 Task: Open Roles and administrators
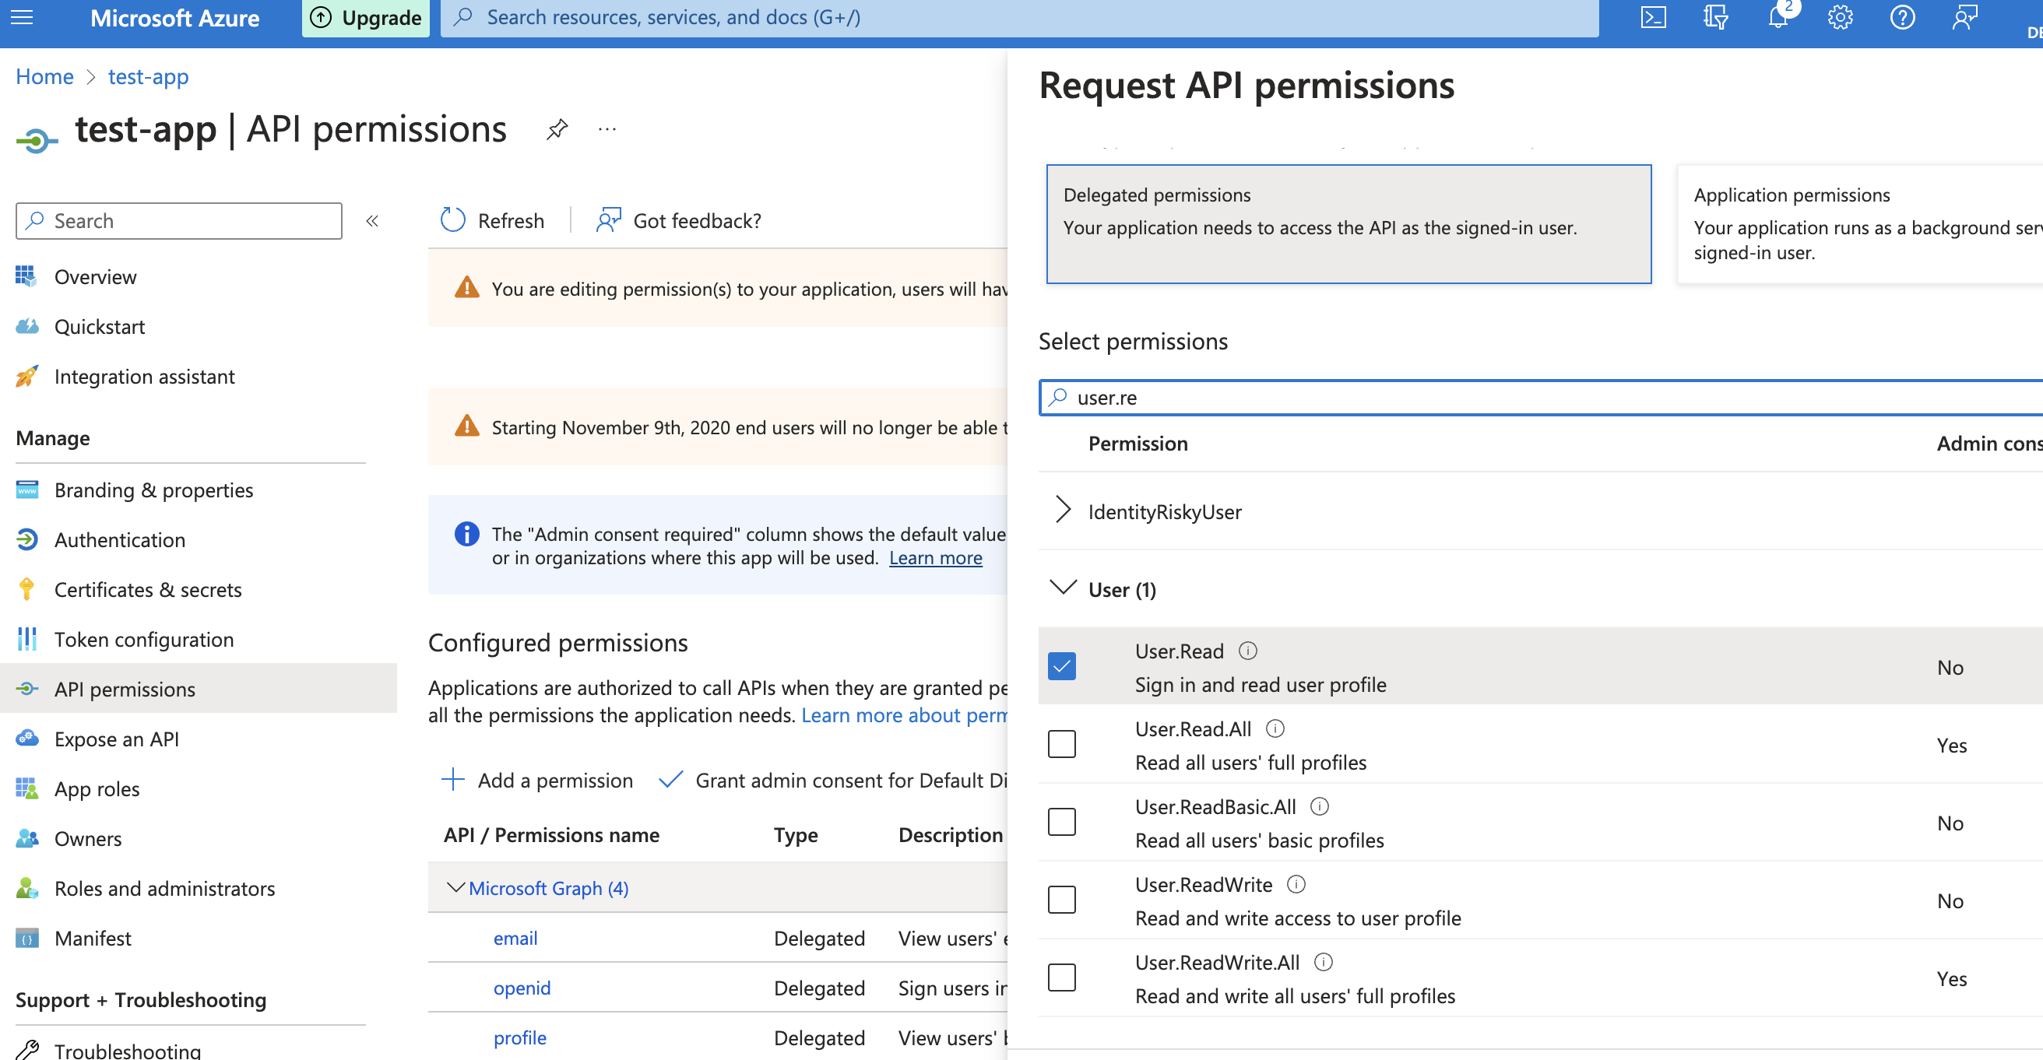point(165,889)
